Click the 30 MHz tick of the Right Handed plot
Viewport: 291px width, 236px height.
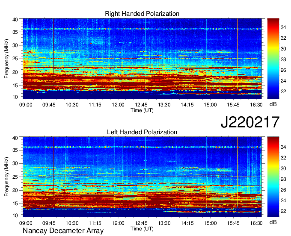click(x=15, y=45)
